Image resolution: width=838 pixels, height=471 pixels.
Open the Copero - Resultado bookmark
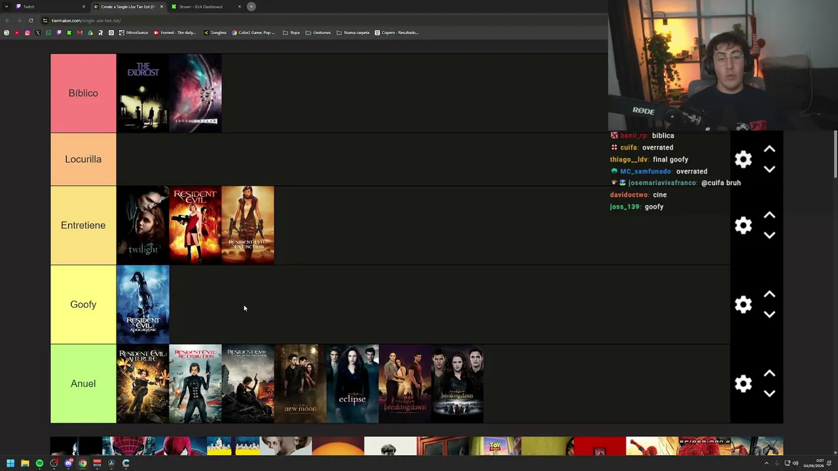[x=397, y=33]
